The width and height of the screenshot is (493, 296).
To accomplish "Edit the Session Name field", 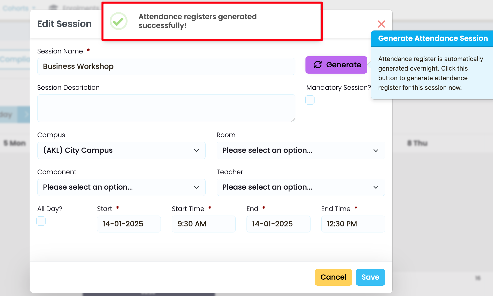I will tap(166, 67).
